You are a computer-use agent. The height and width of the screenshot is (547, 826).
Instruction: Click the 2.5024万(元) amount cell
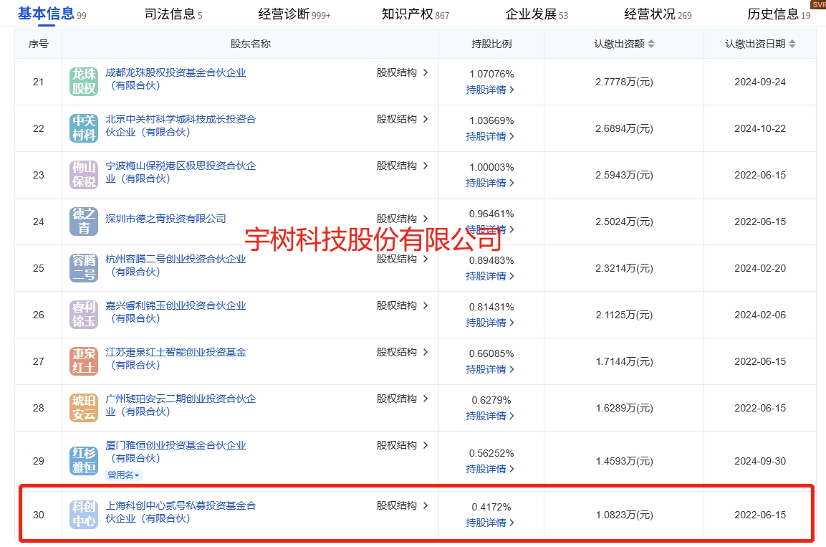coord(624,222)
